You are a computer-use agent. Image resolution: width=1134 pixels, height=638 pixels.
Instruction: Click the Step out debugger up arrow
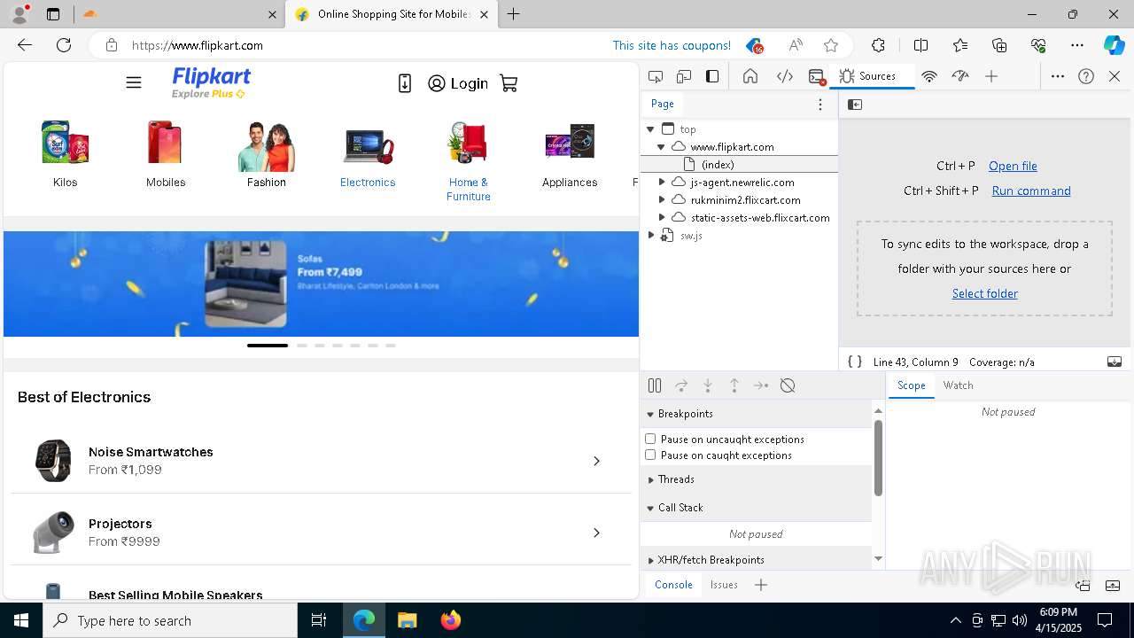point(734,385)
